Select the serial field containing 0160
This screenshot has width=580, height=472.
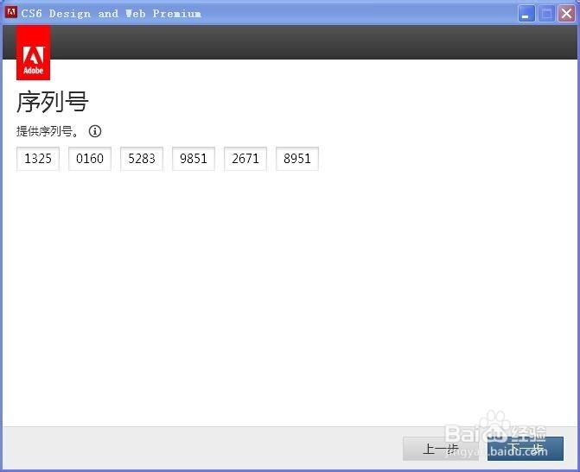pos(90,159)
